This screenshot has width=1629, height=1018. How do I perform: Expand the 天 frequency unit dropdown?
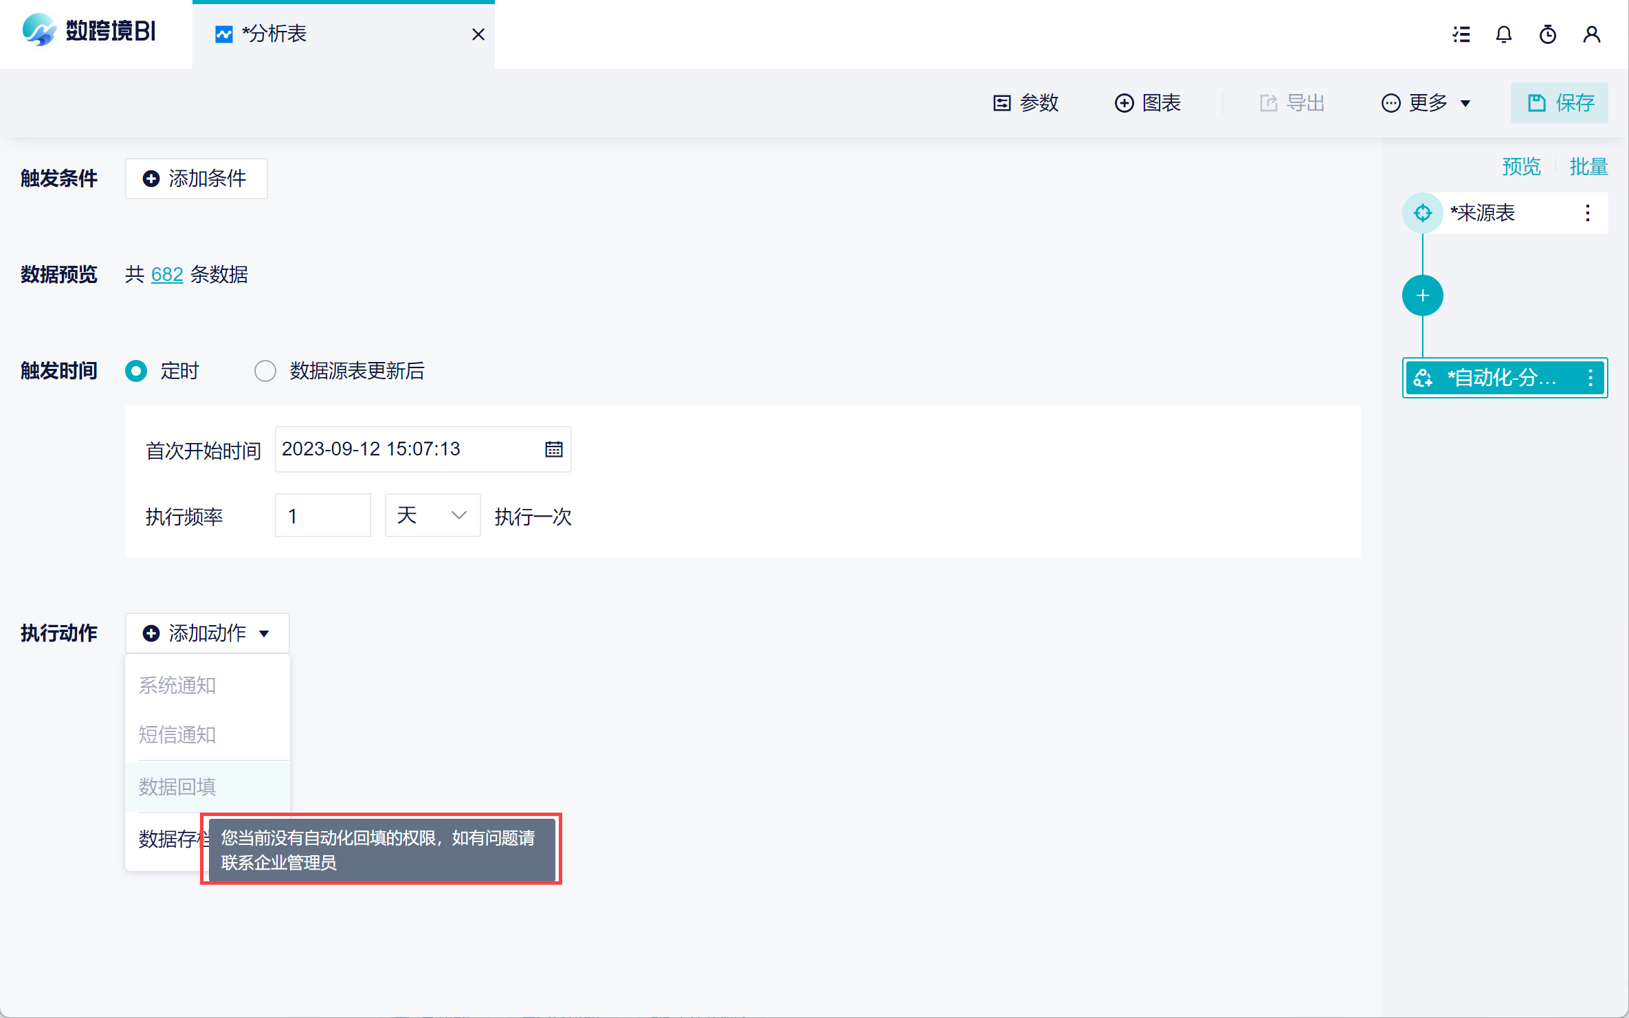click(x=432, y=515)
